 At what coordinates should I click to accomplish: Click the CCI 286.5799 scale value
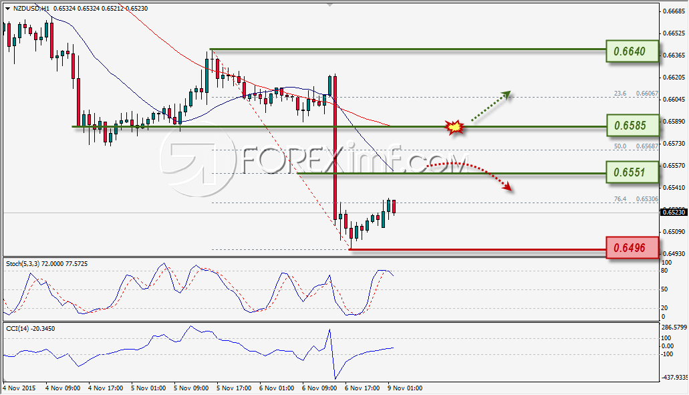point(674,327)
